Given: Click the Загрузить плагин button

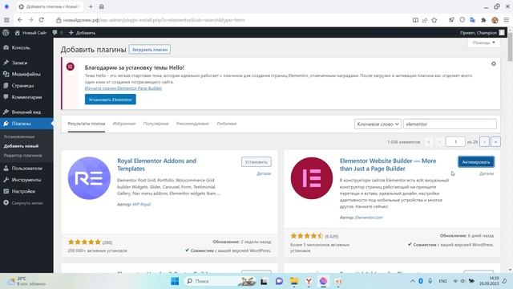Looking at the screenshot, I should (x=150, y=50).
